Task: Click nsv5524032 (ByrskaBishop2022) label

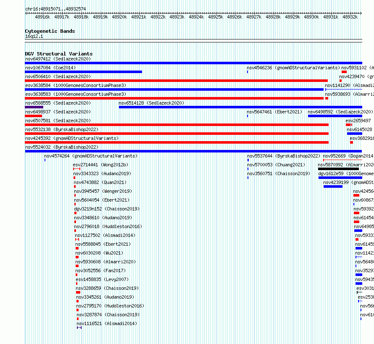Action: click(62, 147)
